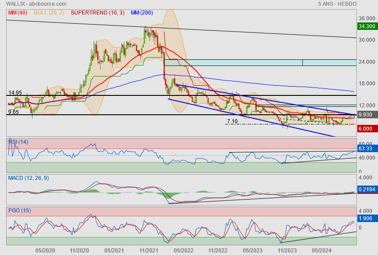Click the 12.000 price axis label

coord(367,106)
